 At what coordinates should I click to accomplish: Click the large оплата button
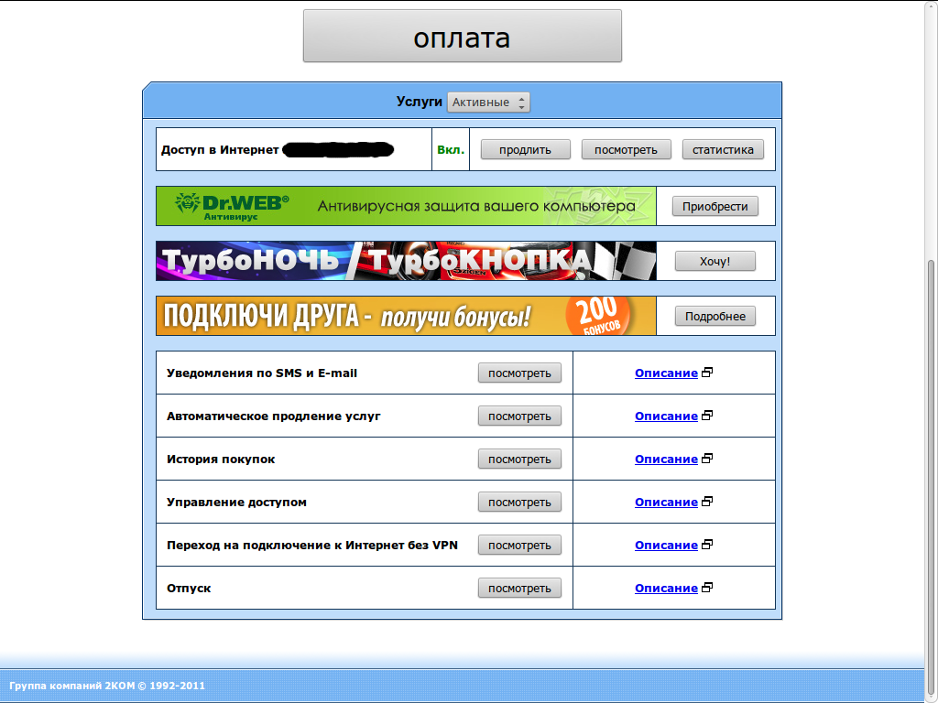463,36
